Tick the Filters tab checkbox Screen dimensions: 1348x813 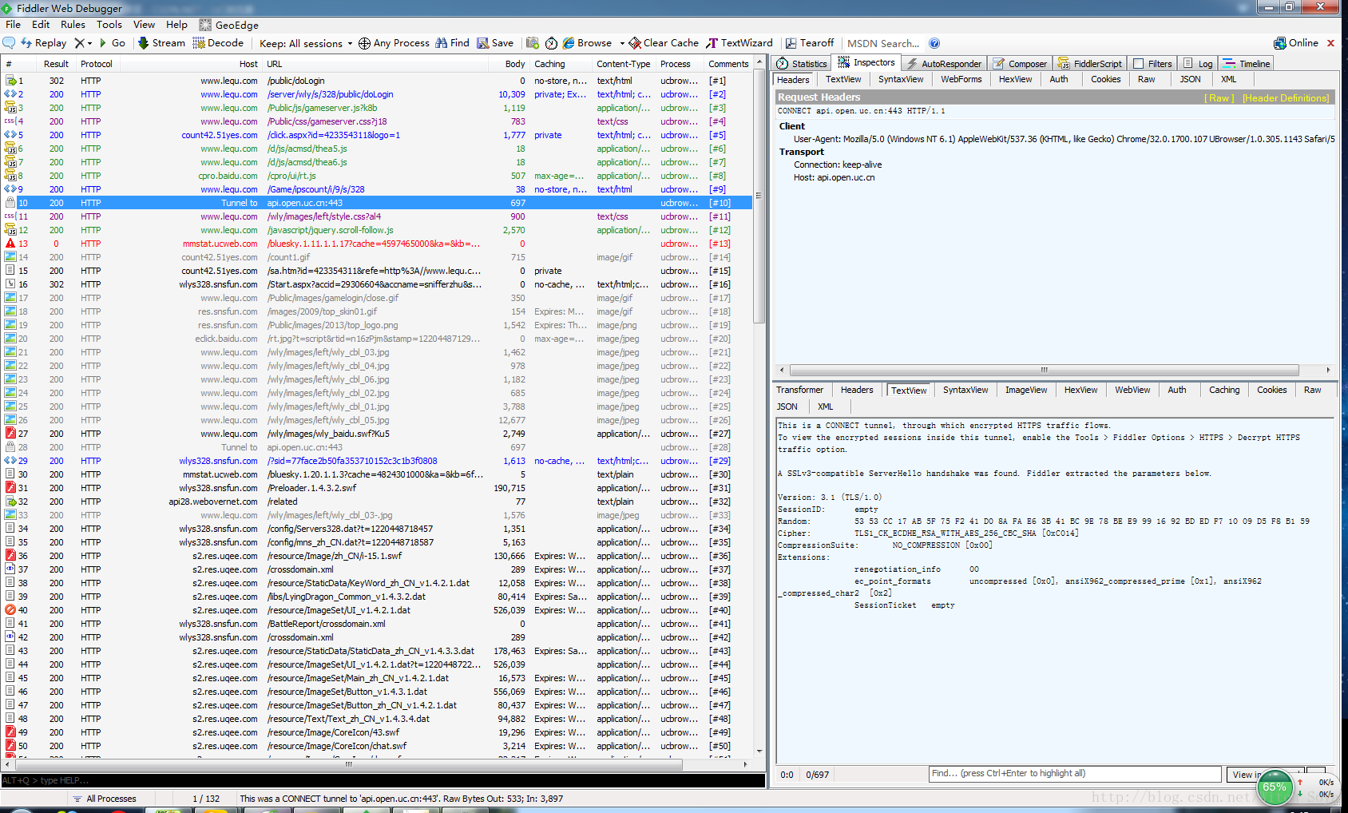pos(1139,64)
